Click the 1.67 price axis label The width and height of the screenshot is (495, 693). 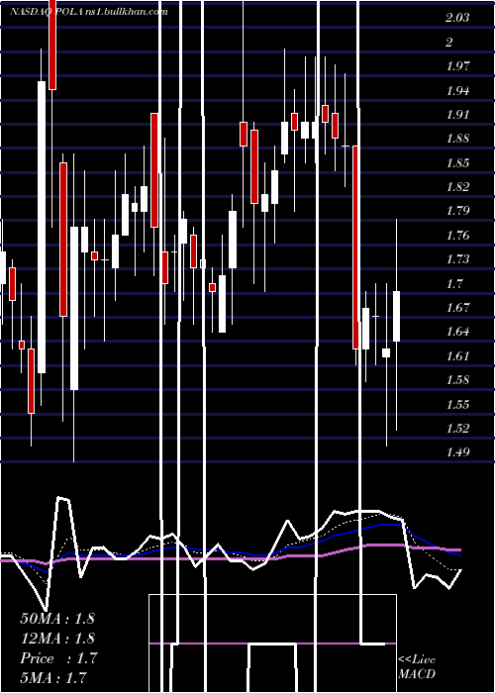pos(457,307)
